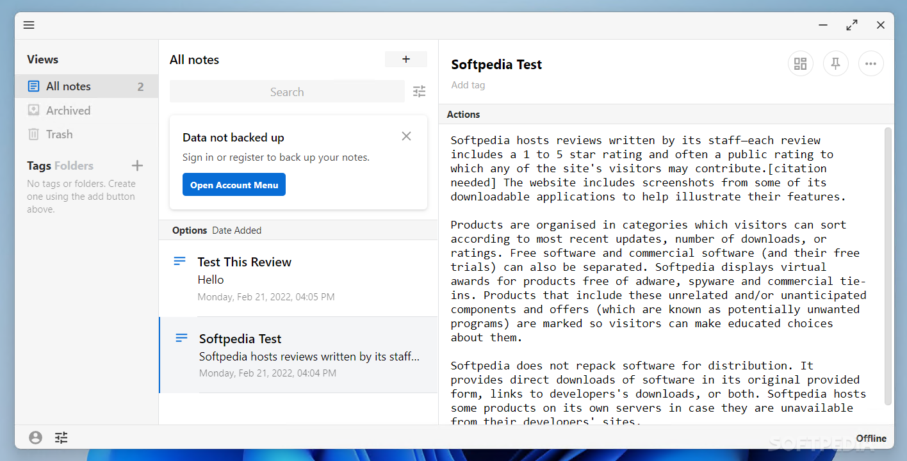Image resolution: width=907 pixels, height=461 pixels.
Task: Click the Views heading
Action: point(42,60)
